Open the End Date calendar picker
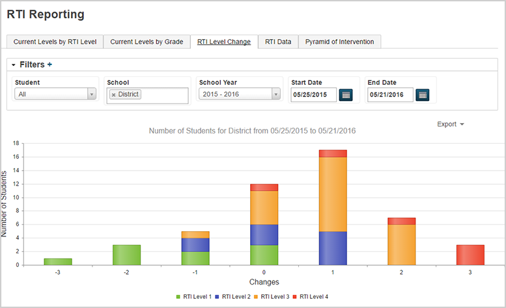The height and width of the screenshot is (308, 506). coord(423,95)
